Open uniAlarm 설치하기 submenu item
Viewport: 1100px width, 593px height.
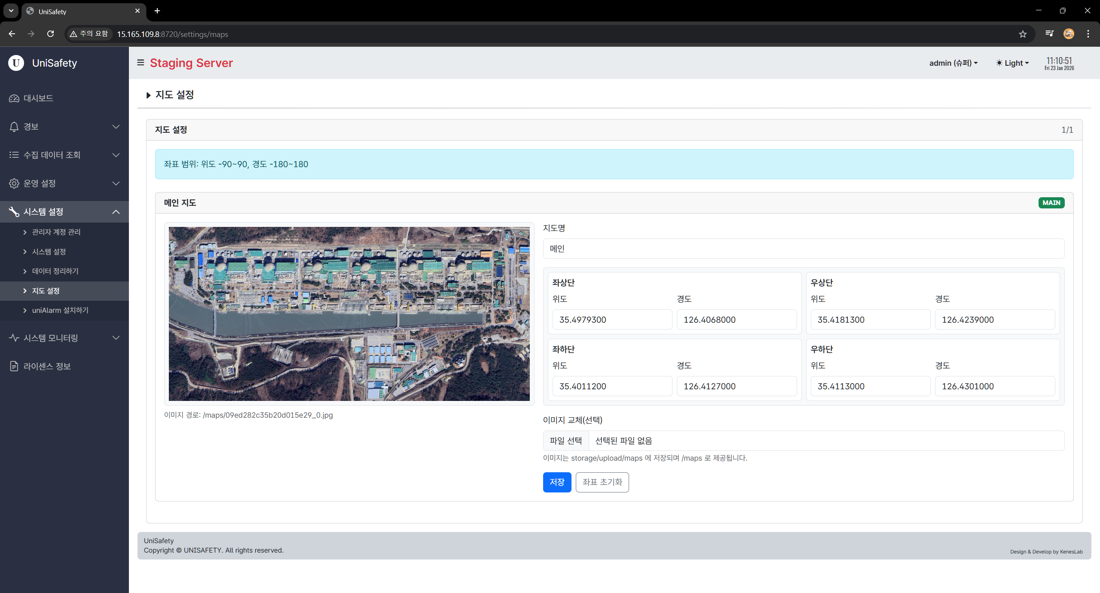64,310
